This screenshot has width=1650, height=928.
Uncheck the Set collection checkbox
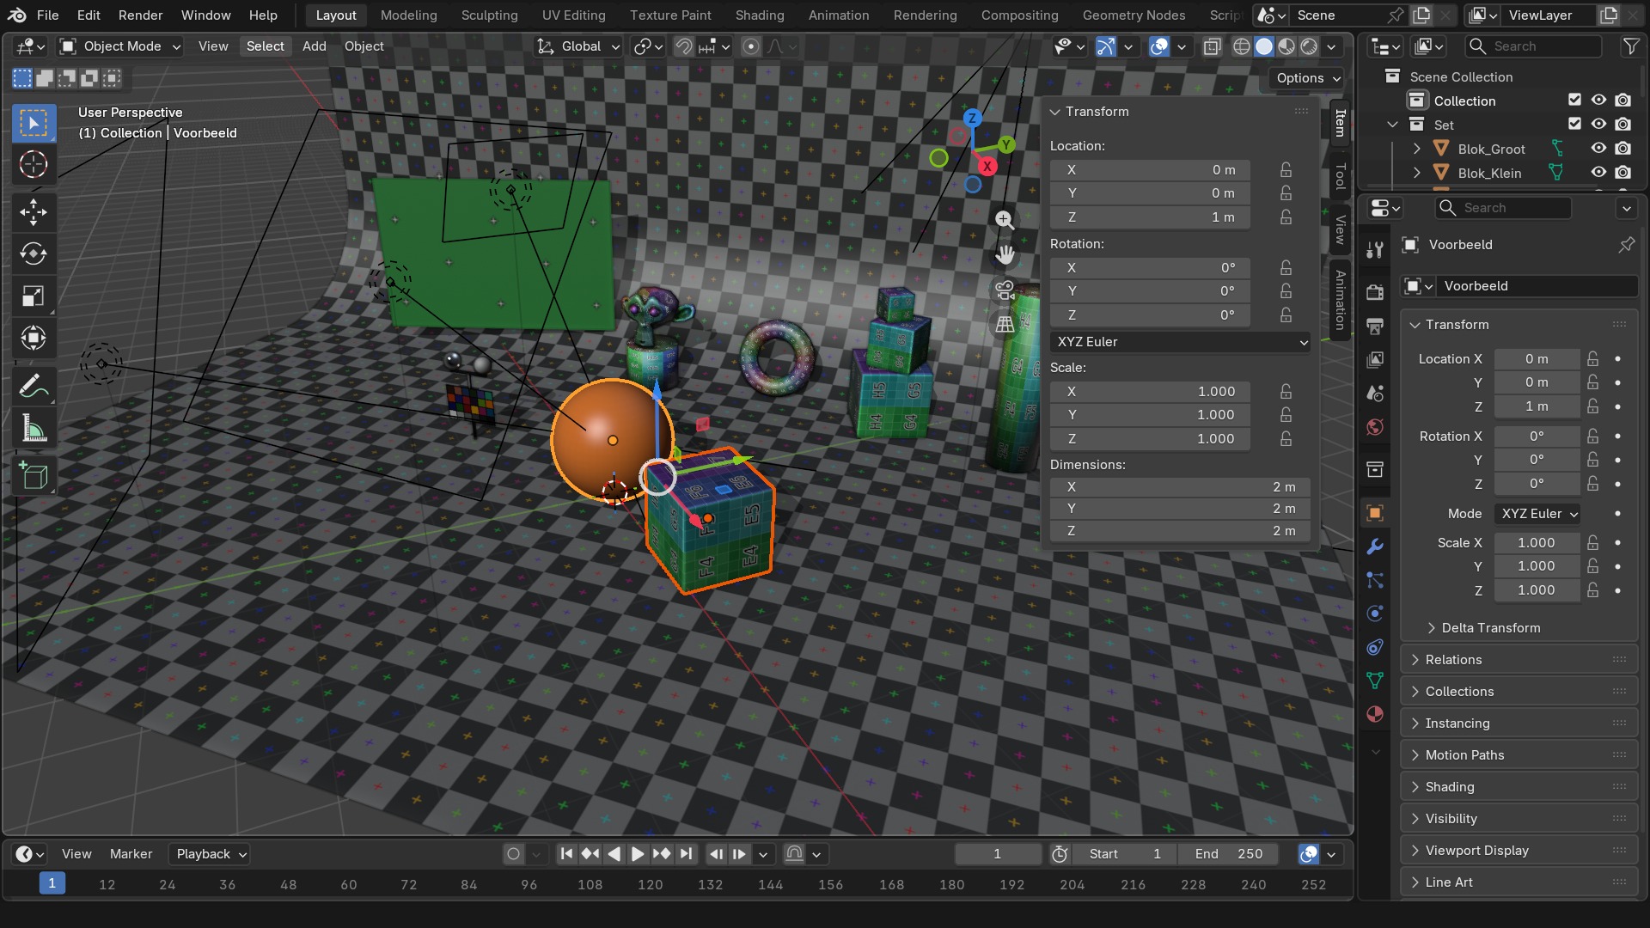(x=1574, y=125)
